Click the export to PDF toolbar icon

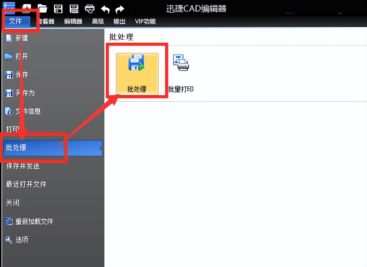point(74,8)
